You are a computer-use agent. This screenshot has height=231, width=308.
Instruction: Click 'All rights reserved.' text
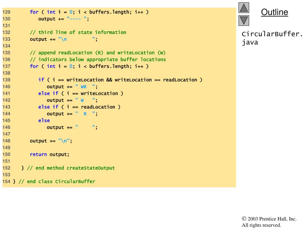(x=261, y=225)
